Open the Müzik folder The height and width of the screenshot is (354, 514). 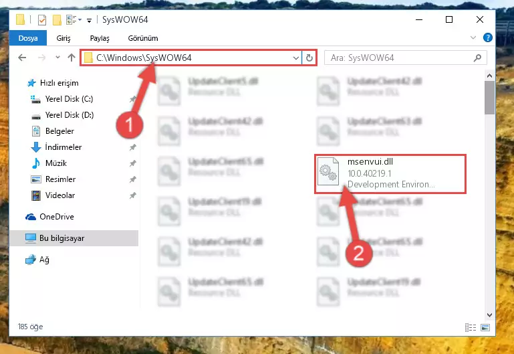(55, 163)
